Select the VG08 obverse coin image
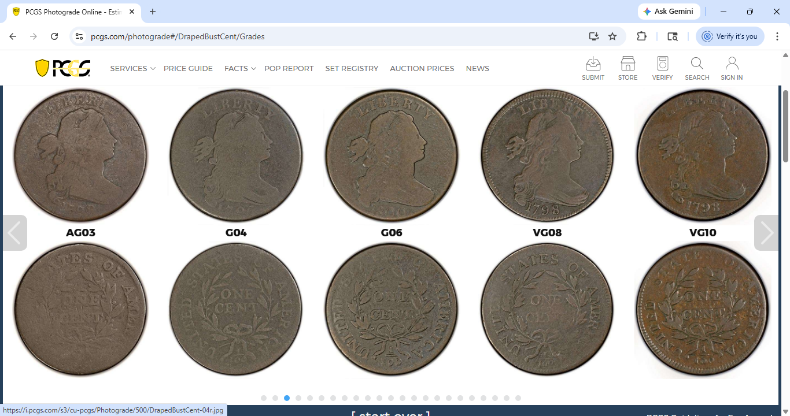This screenshot has width=790, height=416. tap(547, 156)
